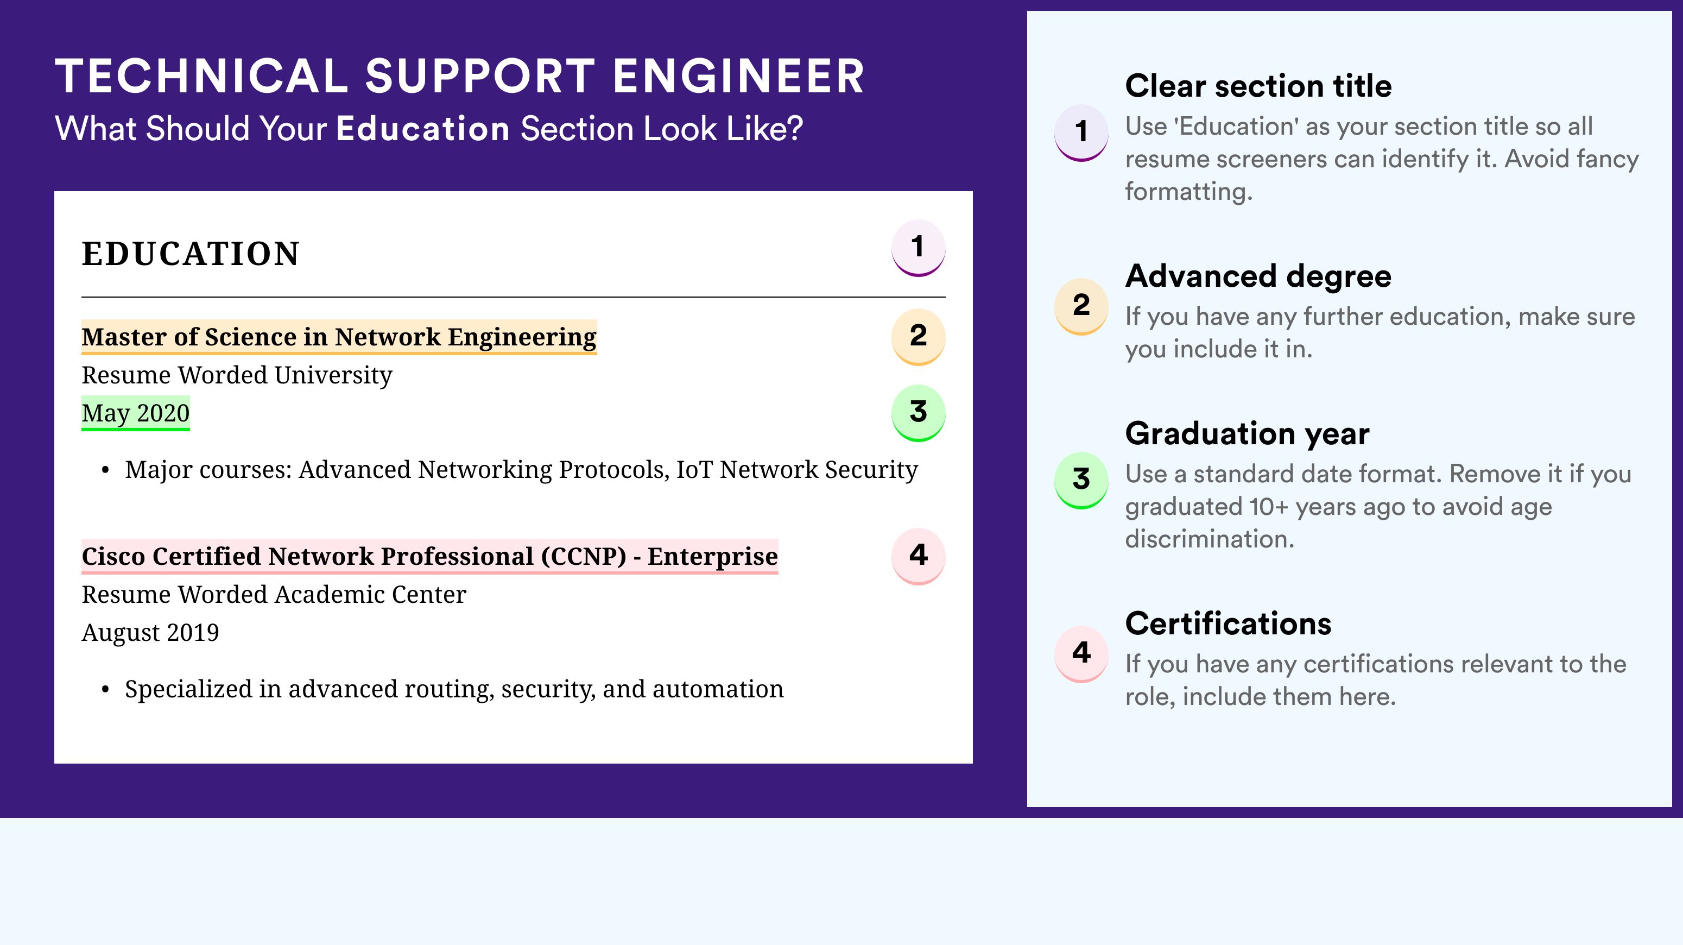Viewport: 1683px width, 945px height.
Task: Click the green-highlighted May 2020 date
Action: (x=135, y=413)
